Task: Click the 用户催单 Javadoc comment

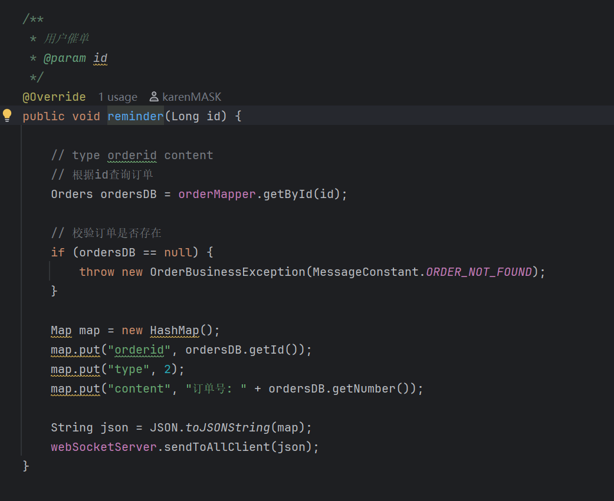Action: coord(66,38)
